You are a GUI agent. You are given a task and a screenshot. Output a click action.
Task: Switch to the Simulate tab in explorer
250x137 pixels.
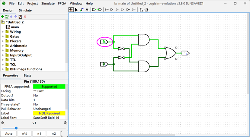25,10
